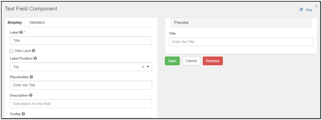Click the external link icon beside Help

click(301, 10)
